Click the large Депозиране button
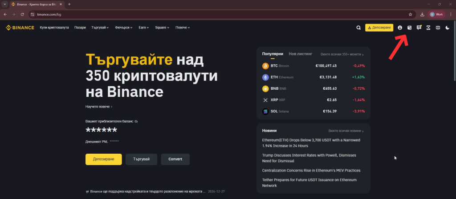 pyautogui.click(x=103, y=159)
